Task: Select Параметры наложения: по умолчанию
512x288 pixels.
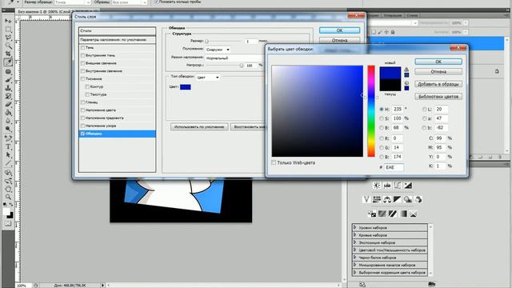Action: coord(118,40)
